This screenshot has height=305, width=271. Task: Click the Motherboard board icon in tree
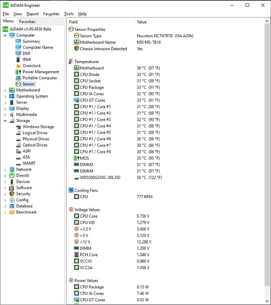coord(12,90)
